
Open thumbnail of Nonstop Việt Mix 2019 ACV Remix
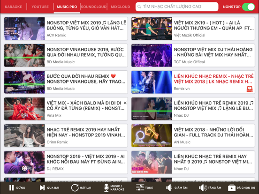pos(24,29)
